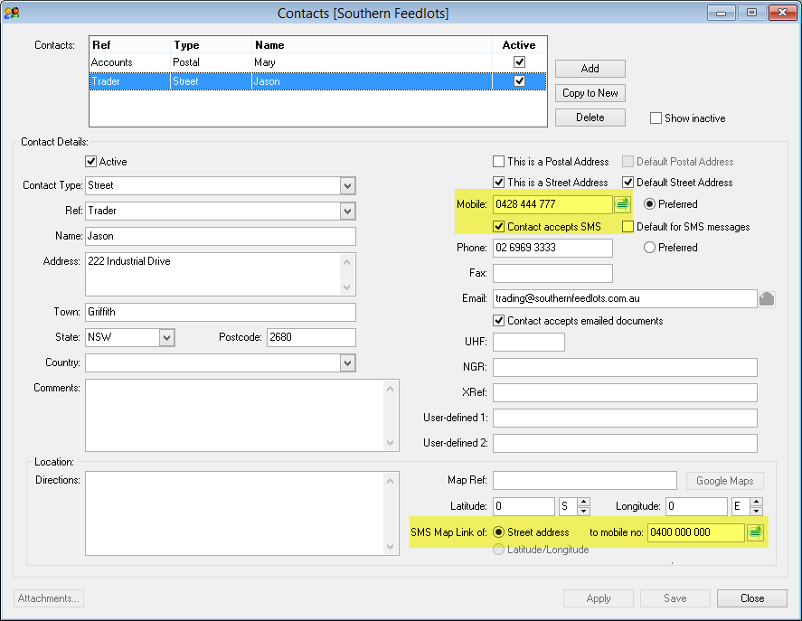
Task: Click the Delete button
Action: [590, 118]
